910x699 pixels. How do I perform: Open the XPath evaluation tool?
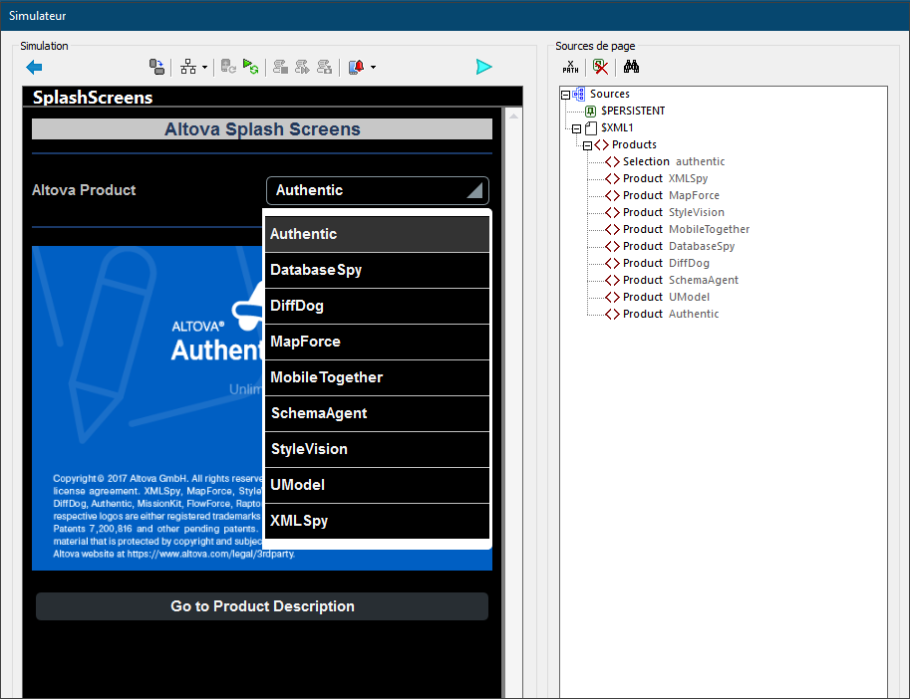[x=570, y=67]
